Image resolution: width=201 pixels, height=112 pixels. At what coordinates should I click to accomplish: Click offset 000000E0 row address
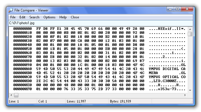(23, 85)
